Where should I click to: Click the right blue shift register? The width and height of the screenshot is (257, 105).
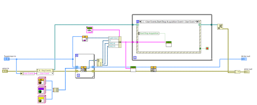coord(93,67)
